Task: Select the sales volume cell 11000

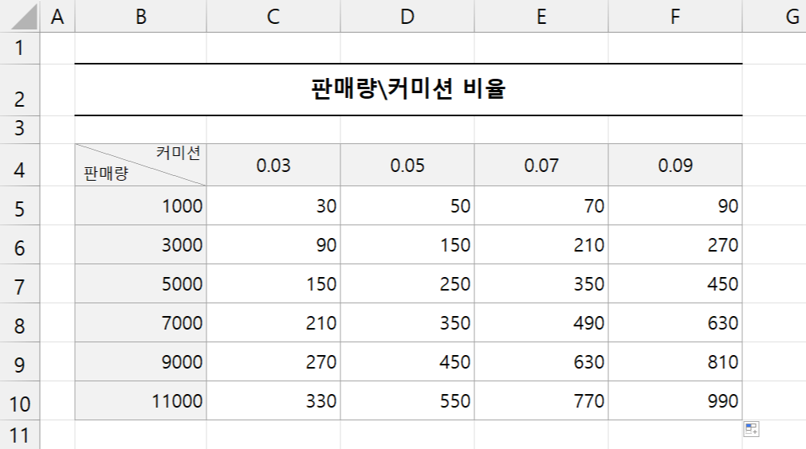Action: (x=141, y=400)
